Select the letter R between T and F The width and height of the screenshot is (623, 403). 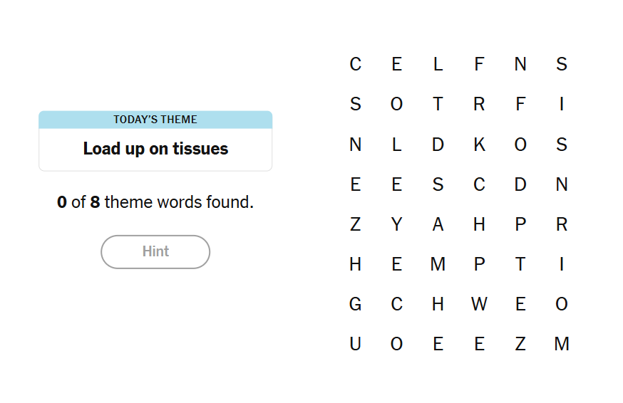point(479,105)
